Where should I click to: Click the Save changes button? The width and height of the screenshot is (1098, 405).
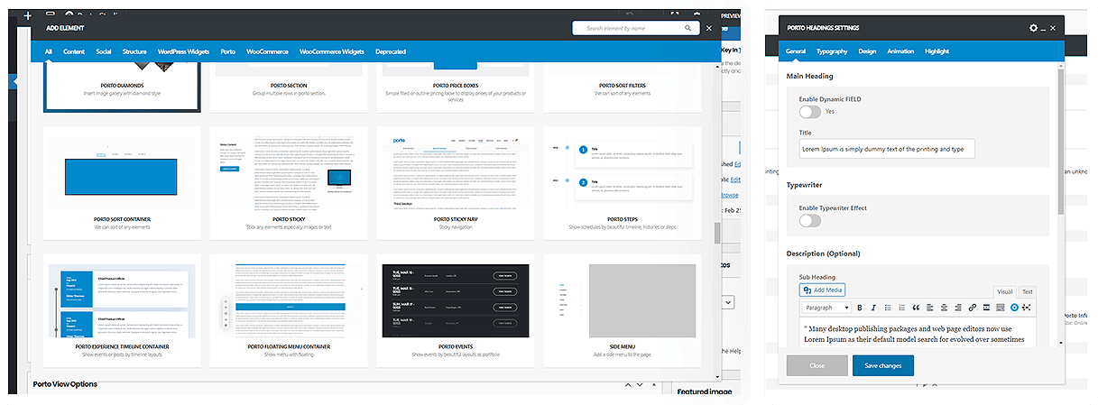point(882,365)
